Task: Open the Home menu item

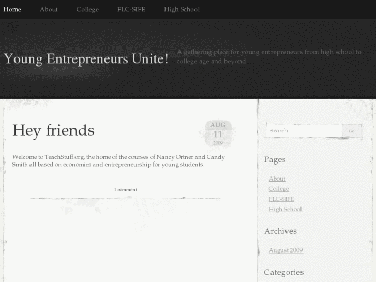Action: click(x=12, y=9)
